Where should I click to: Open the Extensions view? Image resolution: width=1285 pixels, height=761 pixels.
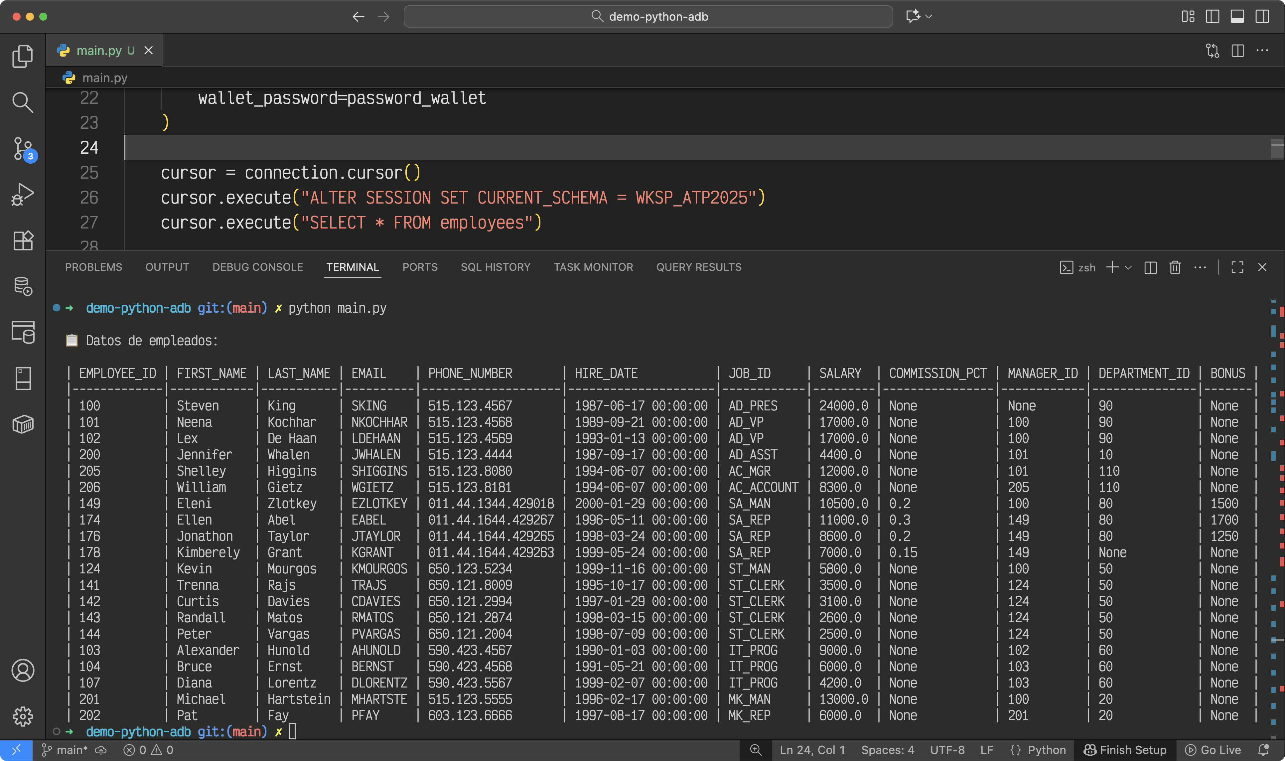(23, 240)
